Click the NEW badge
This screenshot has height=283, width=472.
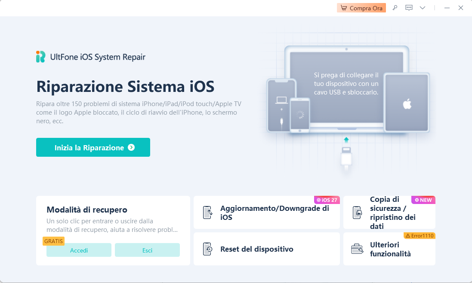(x=423, y=200)
